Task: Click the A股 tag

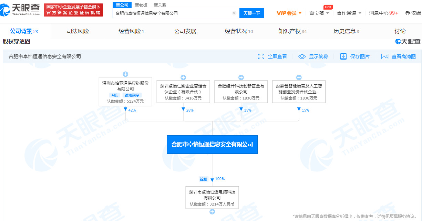Action: tap(115, 95)
